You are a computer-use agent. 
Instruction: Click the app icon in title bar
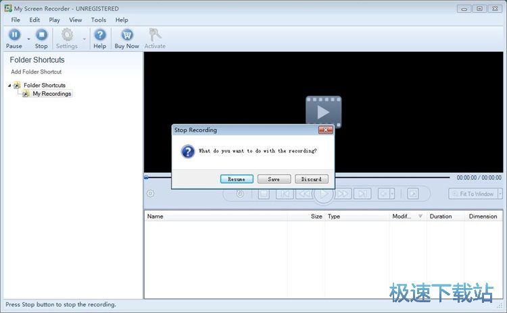[8, 8]
